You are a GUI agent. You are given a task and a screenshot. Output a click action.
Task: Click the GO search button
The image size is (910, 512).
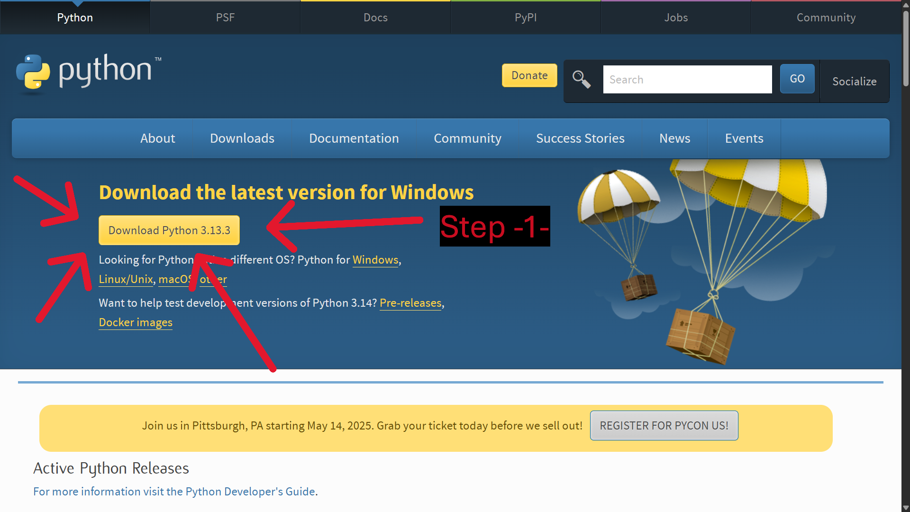click(797, 79)
